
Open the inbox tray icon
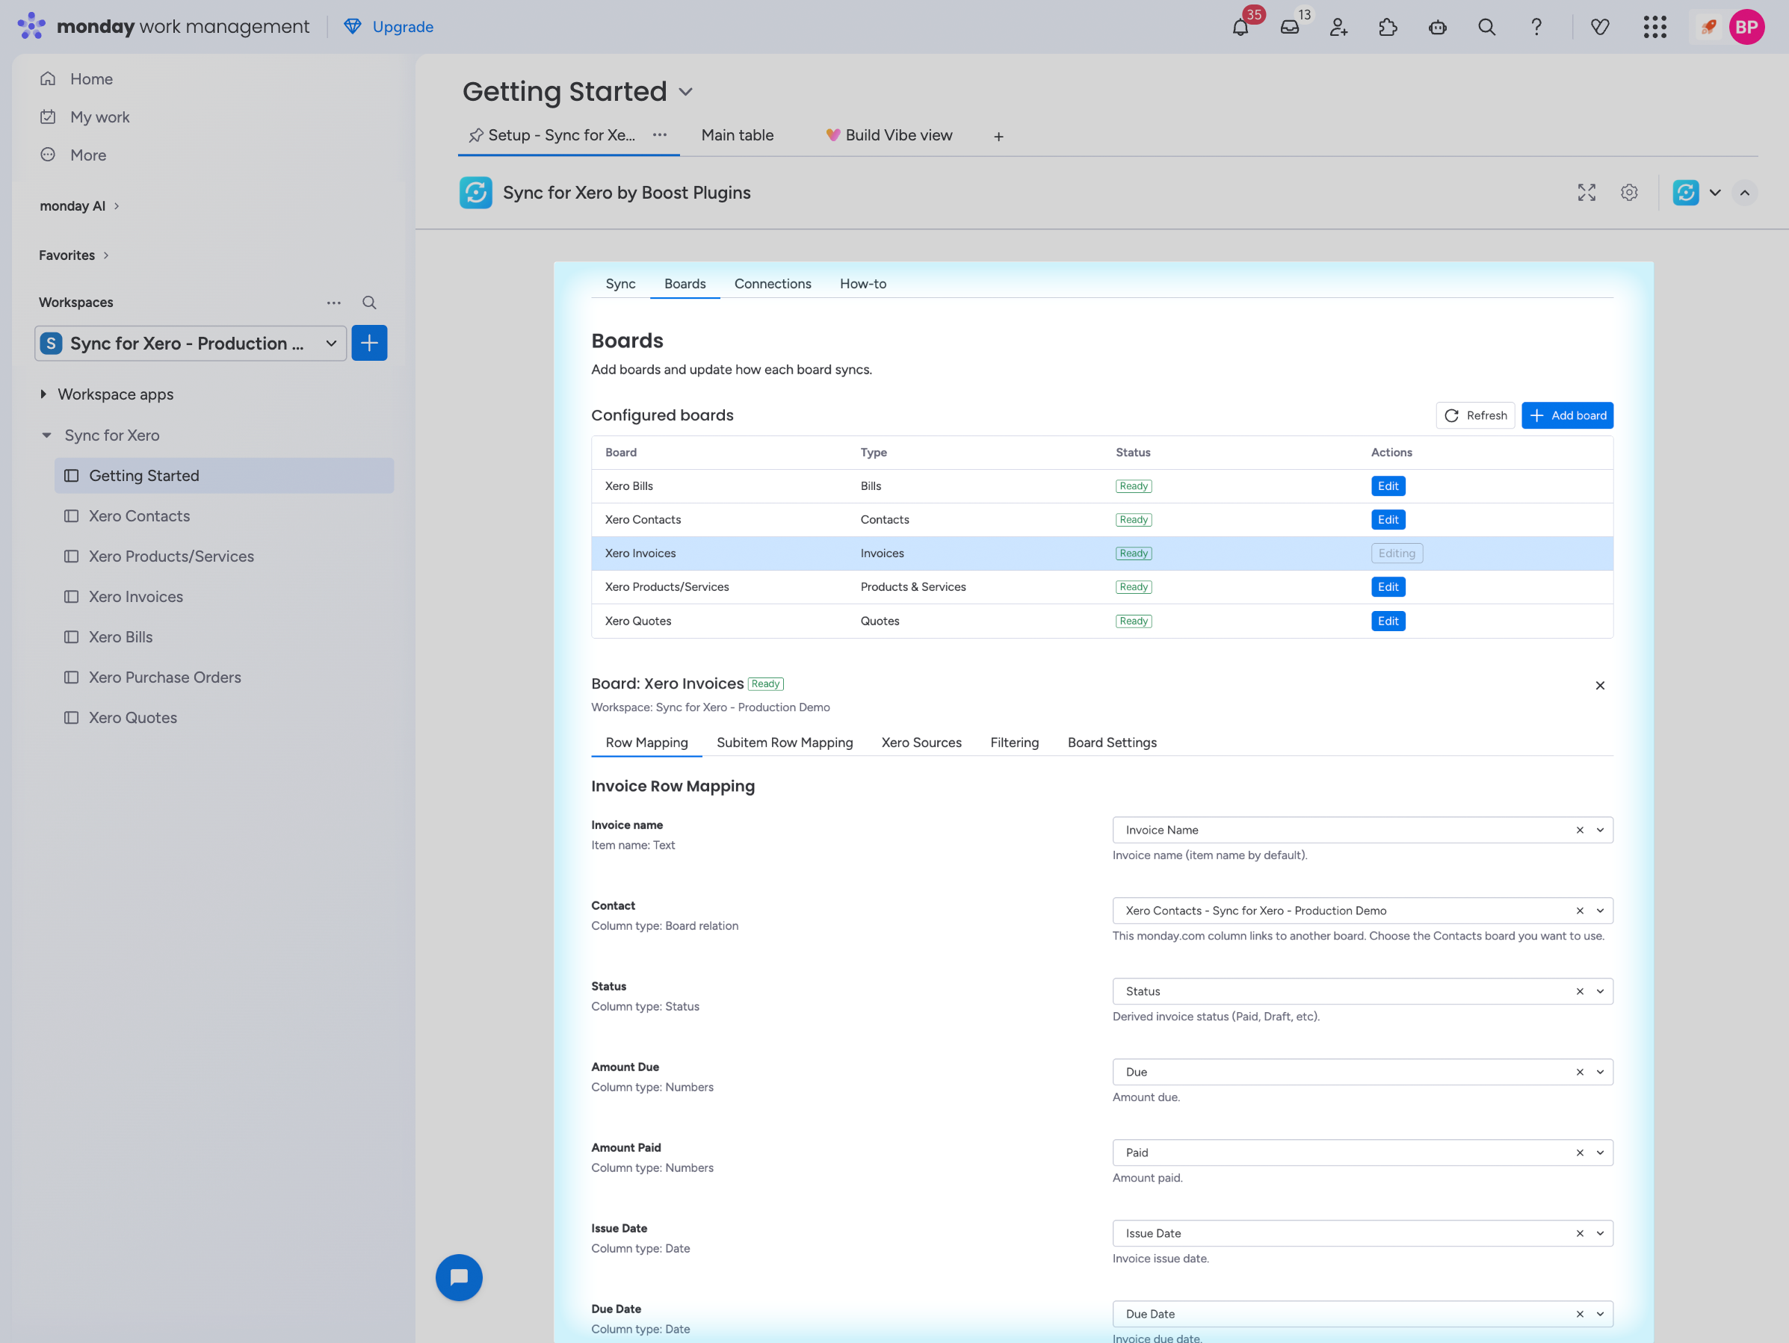[x=1289, y=28]
